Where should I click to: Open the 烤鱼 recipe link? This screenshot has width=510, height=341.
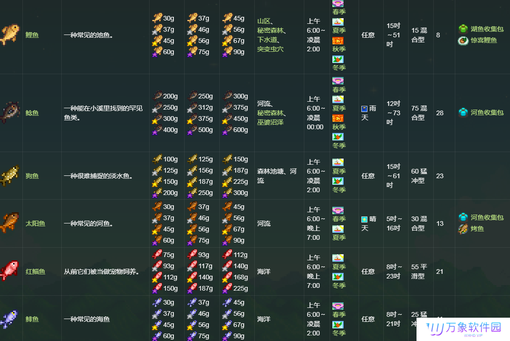477,229
